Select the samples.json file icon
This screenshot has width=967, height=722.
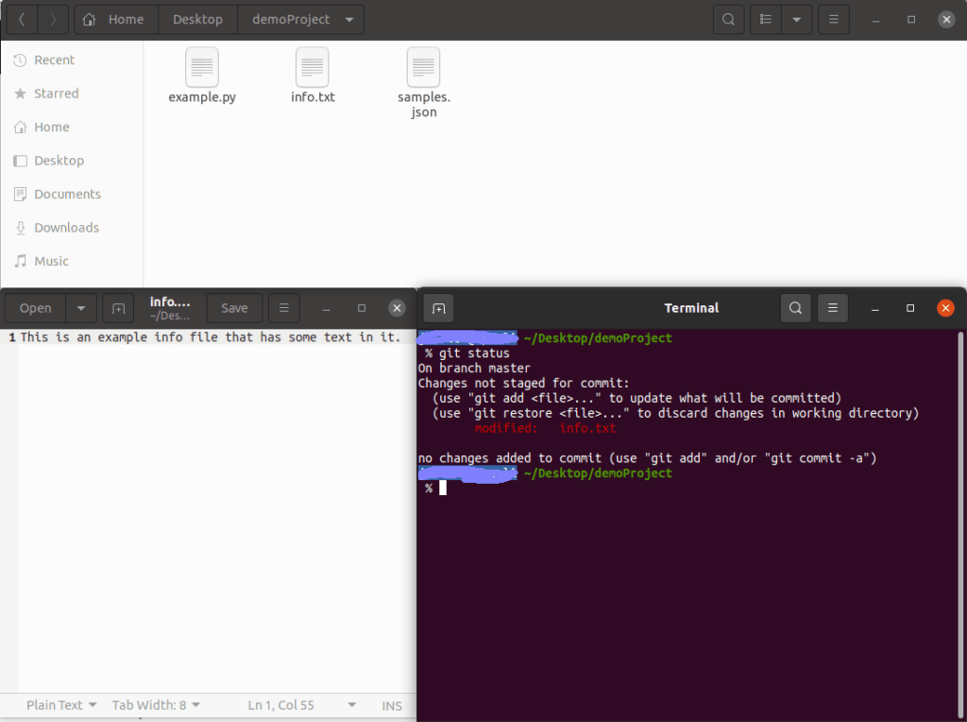(x=424, y=67)
